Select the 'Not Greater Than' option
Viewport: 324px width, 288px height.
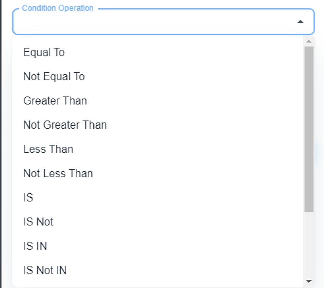(x=65, y=125)
